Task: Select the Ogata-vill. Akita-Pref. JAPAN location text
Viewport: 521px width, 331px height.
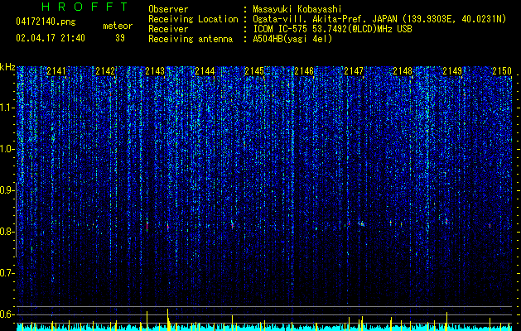Action: click(379, 19)
